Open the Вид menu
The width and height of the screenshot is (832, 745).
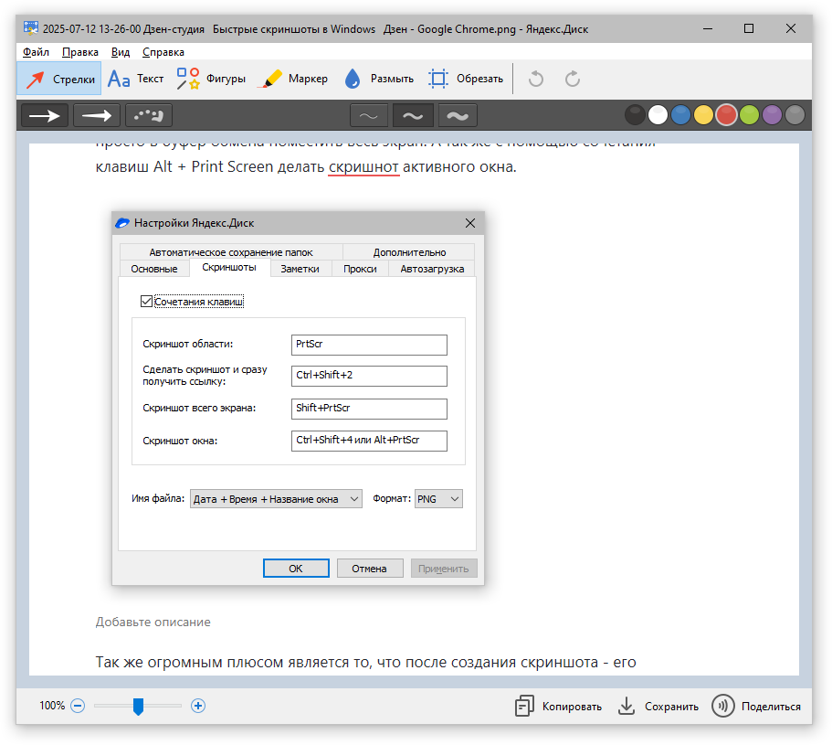click(x=121, y=52)
